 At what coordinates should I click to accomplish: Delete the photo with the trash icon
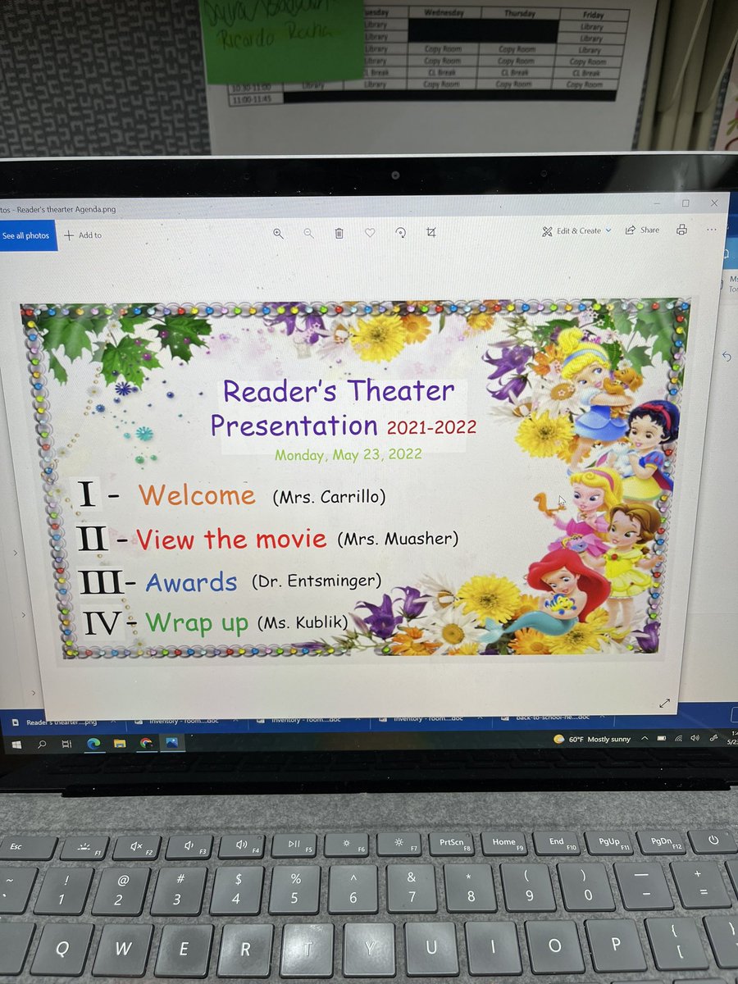(x=339, y=233)
